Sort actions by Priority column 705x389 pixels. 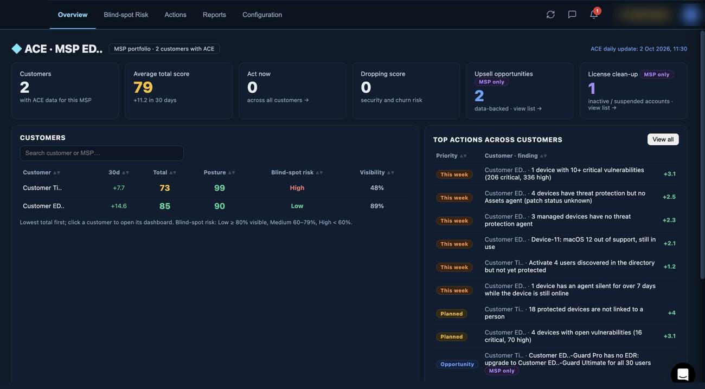(452, 155)
